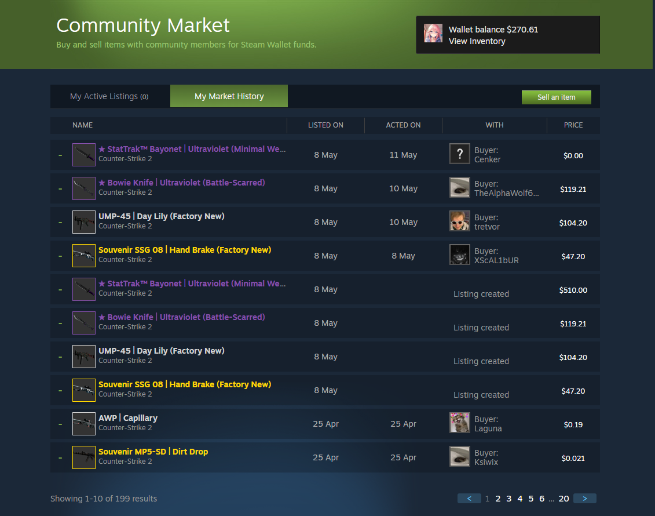Open the Souvenir MP5-SD Dirt Drop thumbnail
Viewport: 655px width, 516px height.
pyautogui.click(x=84, y=457)
